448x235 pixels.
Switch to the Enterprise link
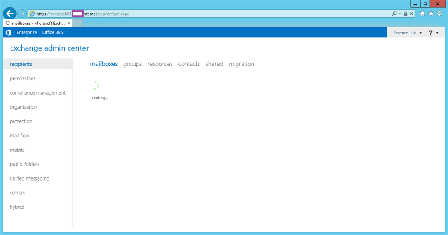pos(27,32)
